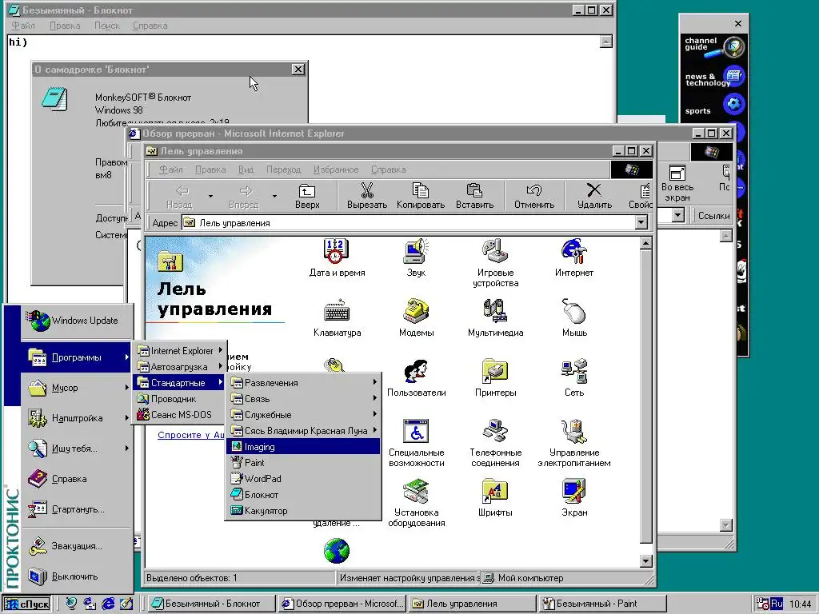
Task: Open the Назад history dropdown arrow
Action: pyautogui.click(x=210, y=197)
